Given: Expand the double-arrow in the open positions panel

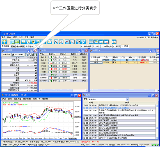Looking at the screenshot, I should (158, 55).
